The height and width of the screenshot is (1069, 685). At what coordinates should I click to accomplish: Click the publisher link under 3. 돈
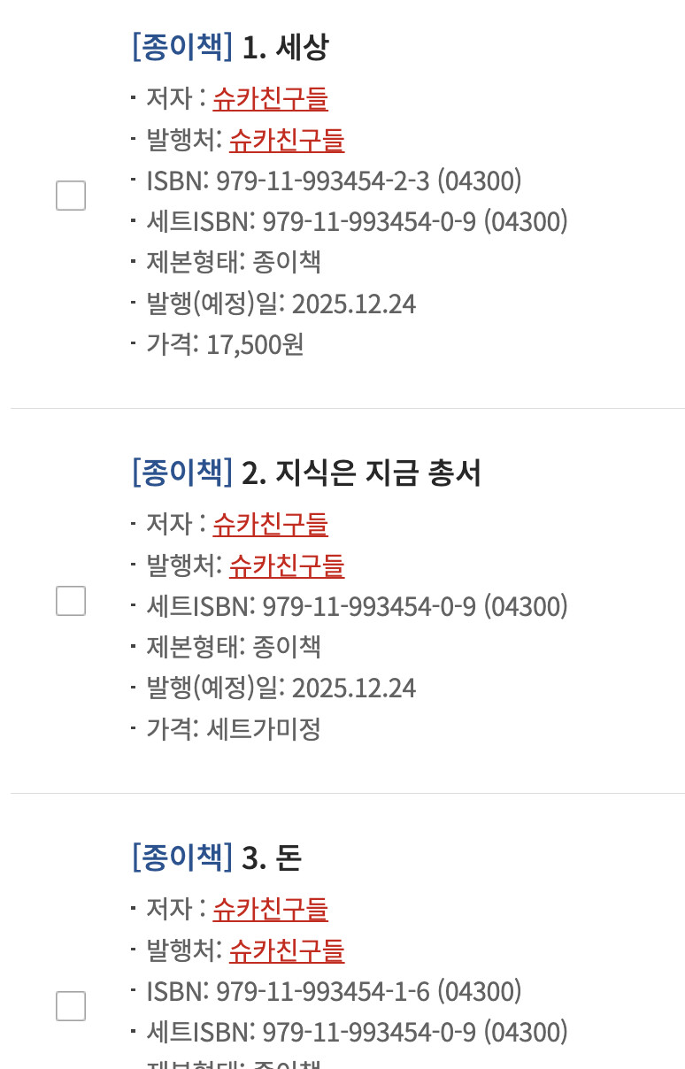286,950
